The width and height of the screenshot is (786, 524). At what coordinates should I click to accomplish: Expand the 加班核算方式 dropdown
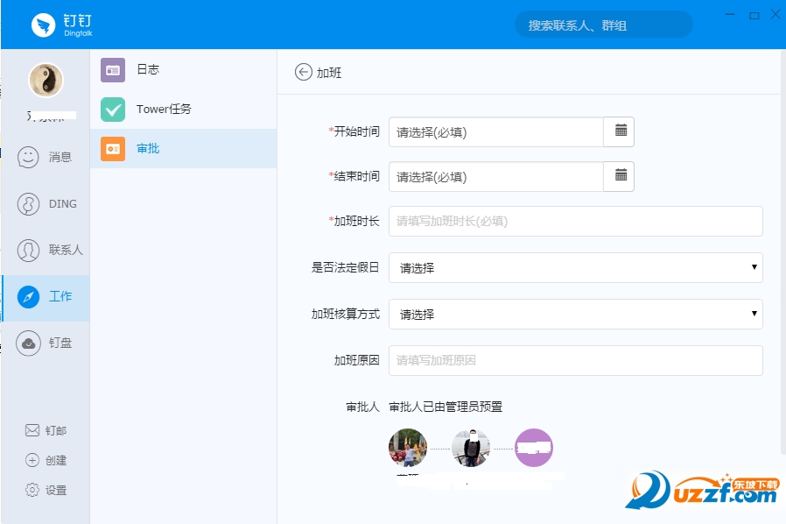[x=575, y=314]
